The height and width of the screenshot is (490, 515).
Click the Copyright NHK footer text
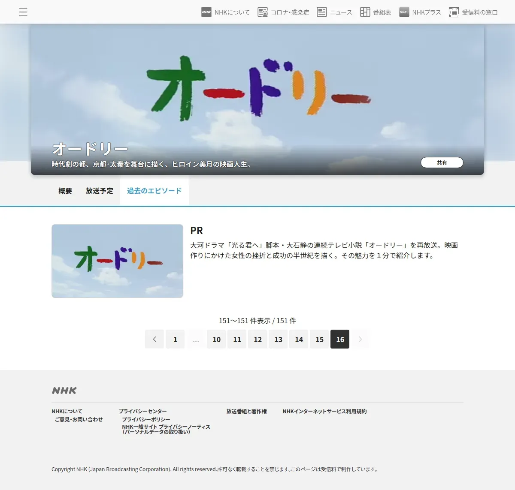click(x=215, y=469)
